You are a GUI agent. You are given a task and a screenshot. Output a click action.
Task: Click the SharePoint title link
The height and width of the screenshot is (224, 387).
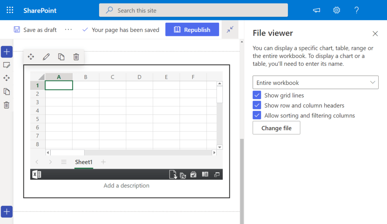tap(40, 10)
